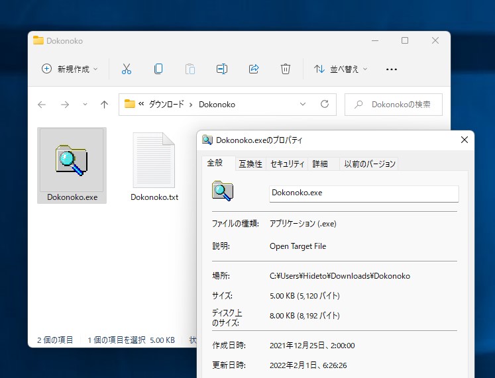This screenshot has width=495, height=378.
Task: Click the address bar folder icon
Action: 130,104
